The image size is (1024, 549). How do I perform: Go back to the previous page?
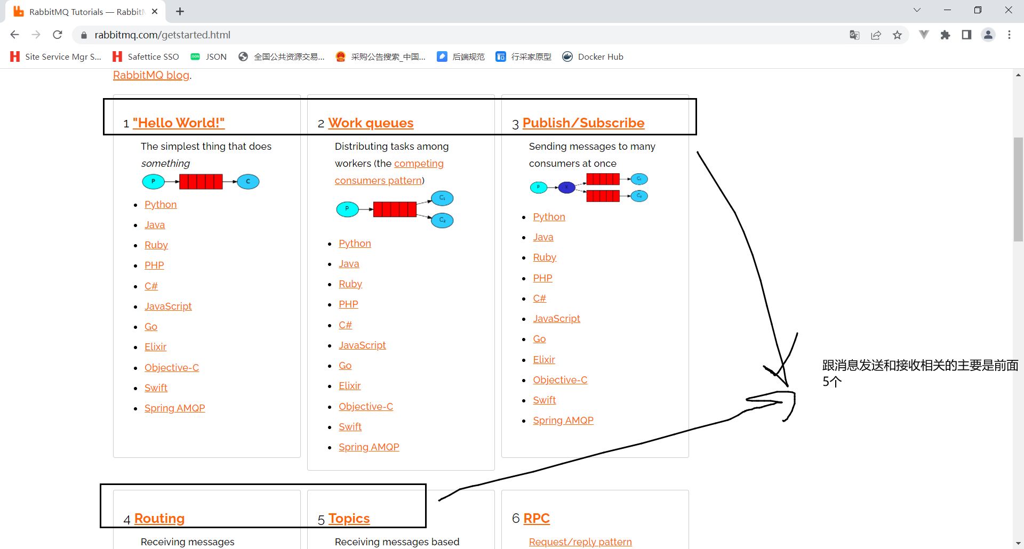click(14, 35)
